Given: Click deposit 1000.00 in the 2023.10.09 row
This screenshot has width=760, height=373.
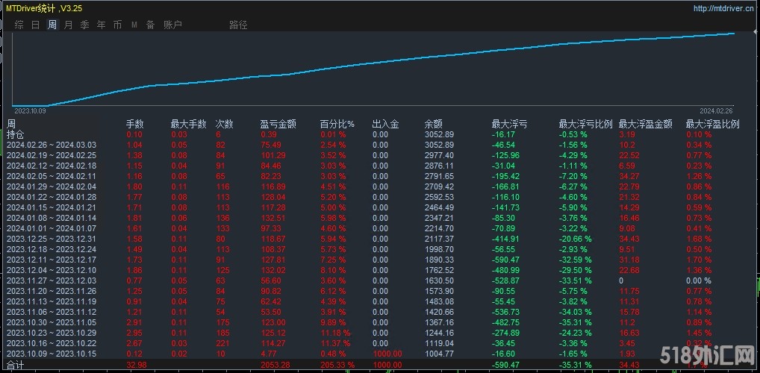Looking at the screenshot, I should tap(387, 354).
